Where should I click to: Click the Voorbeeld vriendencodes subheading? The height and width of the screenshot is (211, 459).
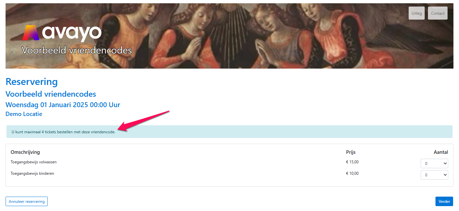pyautogui.click(x=51, y=94)
